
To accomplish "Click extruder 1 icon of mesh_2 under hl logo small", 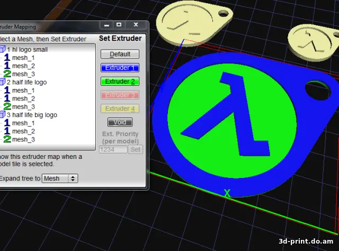I will [x=7, y=66].
